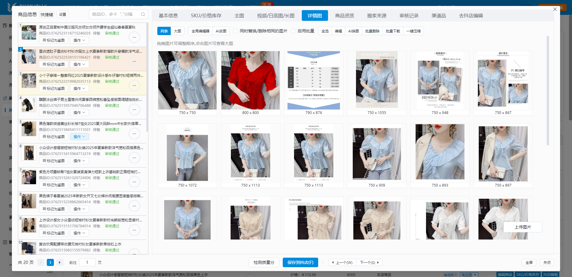
Task: Select the red blouse detail image thumbnail
Action: (250, 80)
